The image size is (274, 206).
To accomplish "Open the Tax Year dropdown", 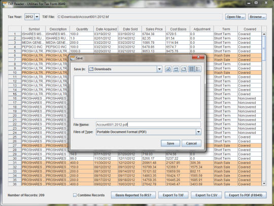I will pyautogui.click(x=37, y=17).
